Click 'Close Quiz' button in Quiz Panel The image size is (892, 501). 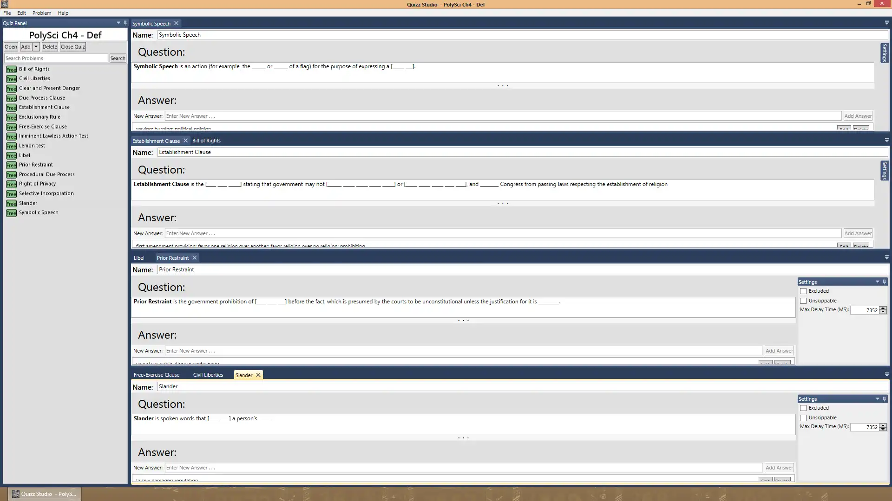[73, 46]
